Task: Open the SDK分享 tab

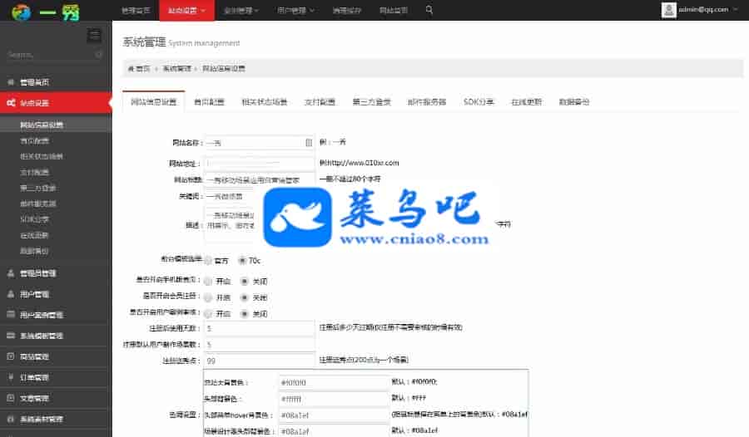Action: point(479,102)
